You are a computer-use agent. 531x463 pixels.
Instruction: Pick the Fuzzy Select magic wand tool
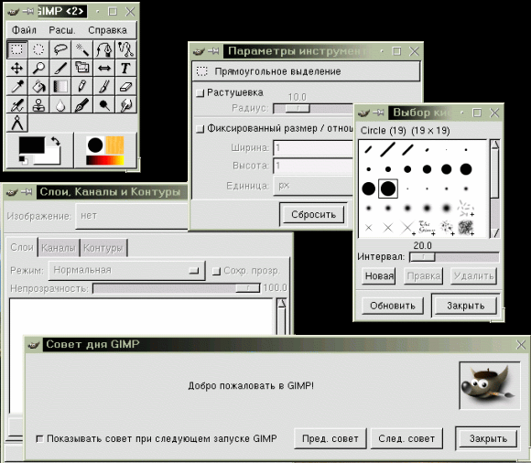point(82,49)
